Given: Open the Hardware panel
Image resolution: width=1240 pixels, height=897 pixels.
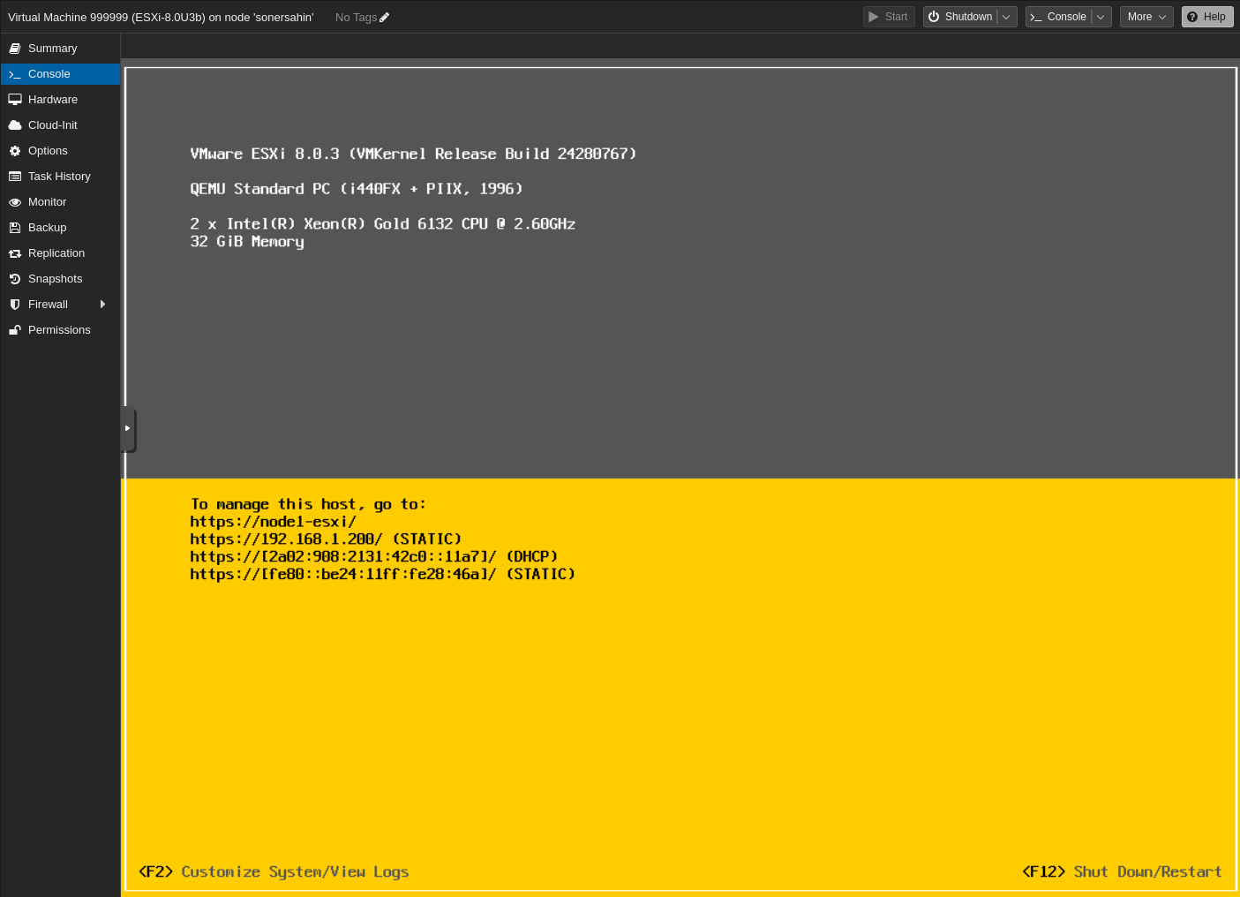Looking at the screenshot, I should (x=53, y=99).
